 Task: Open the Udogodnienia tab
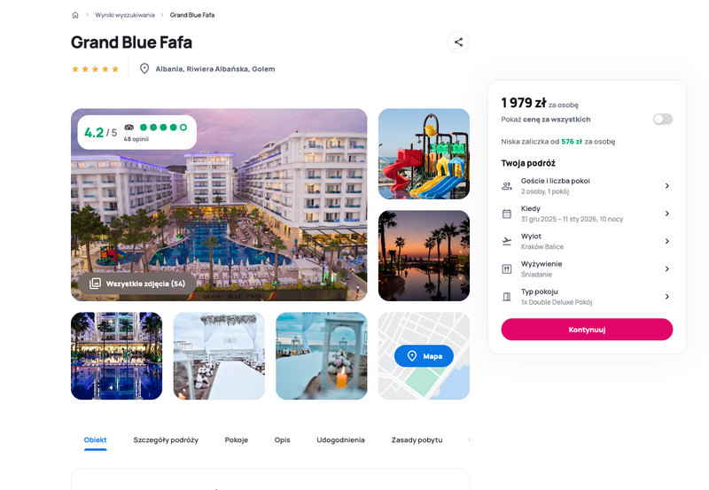340,439
